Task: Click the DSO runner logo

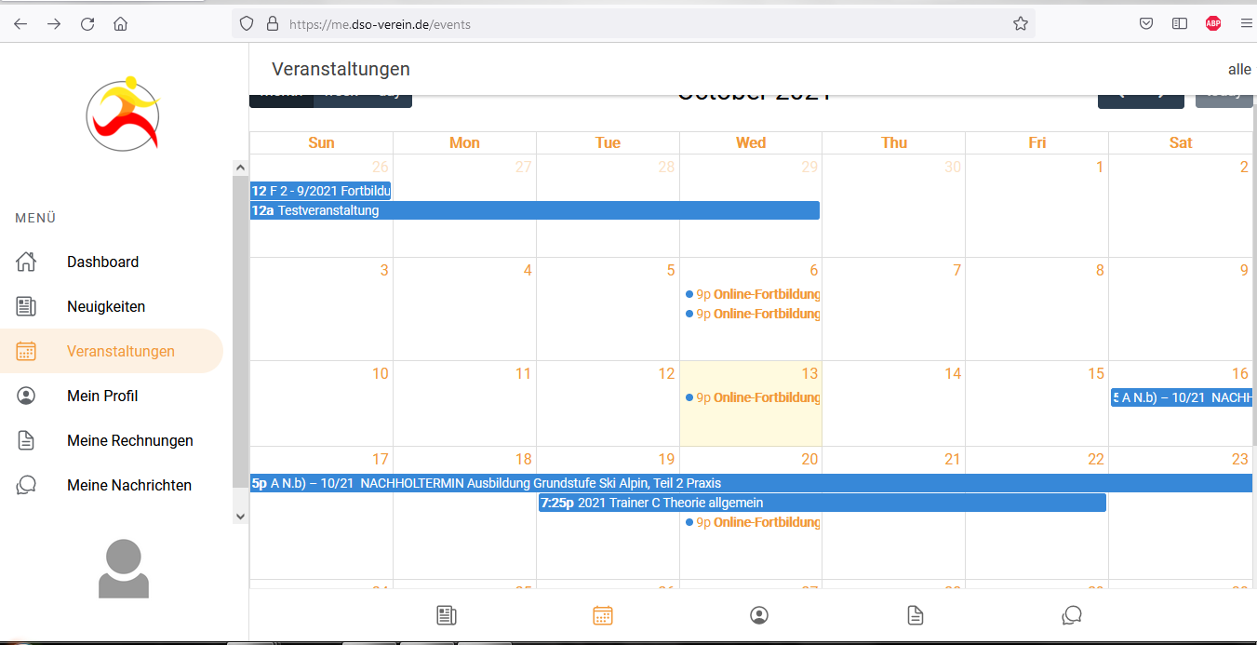Action: pyautogui.click(x=124, y=114)
